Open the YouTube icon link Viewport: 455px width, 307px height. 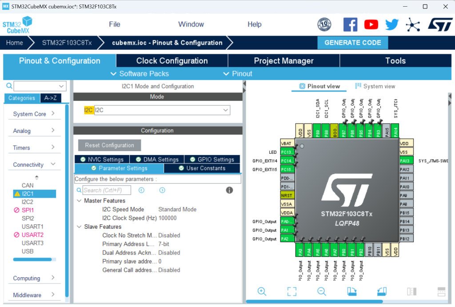click(371, 24)
